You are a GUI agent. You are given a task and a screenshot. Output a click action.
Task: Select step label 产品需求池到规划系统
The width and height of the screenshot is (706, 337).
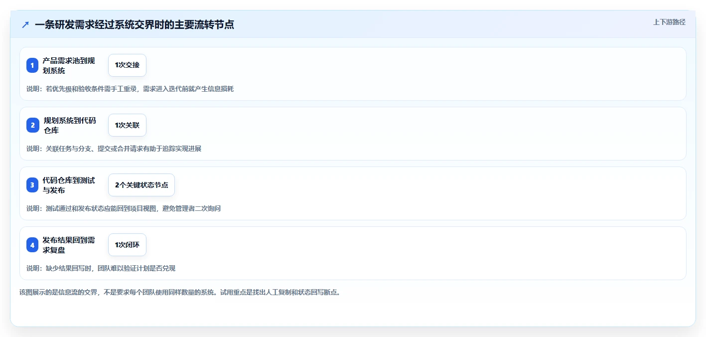click(69, 65)
